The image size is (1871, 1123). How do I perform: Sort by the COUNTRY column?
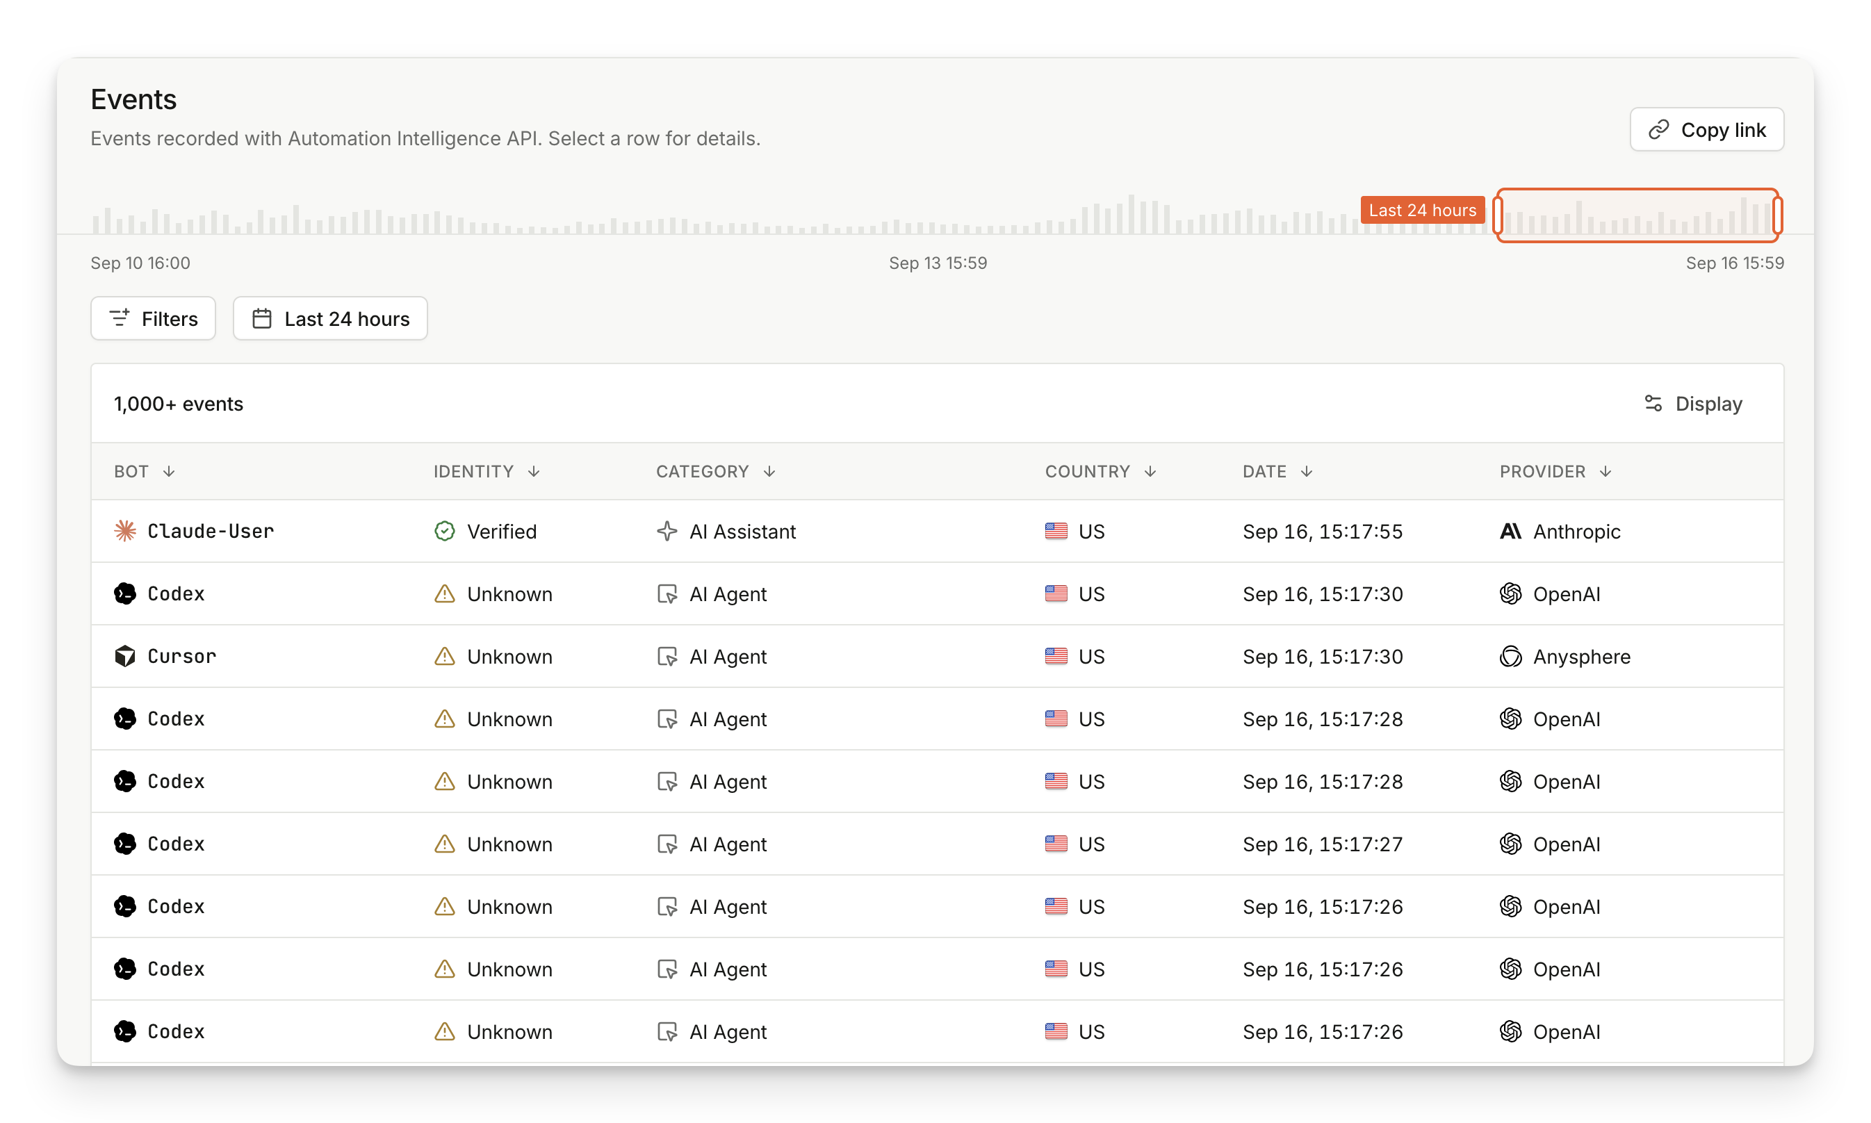pos(1101,471)
